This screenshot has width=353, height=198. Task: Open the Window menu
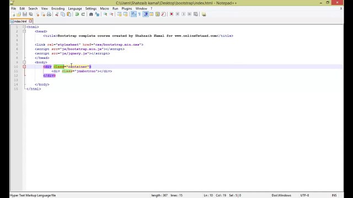[x=141, y=9]
